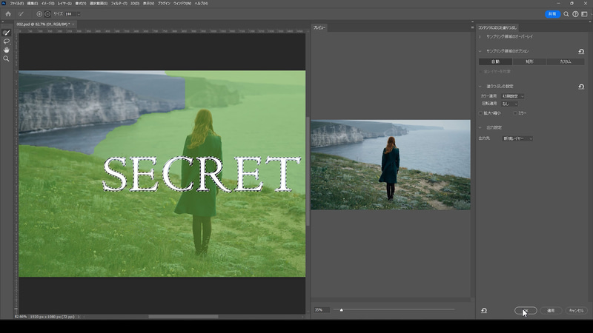
Task: Click the キャンセル (Cancel) button
Action: (x=577, y=310)
